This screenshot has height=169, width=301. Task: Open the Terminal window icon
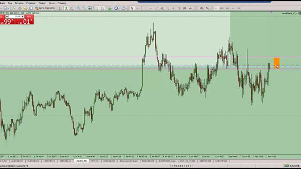tap(31, 8)
